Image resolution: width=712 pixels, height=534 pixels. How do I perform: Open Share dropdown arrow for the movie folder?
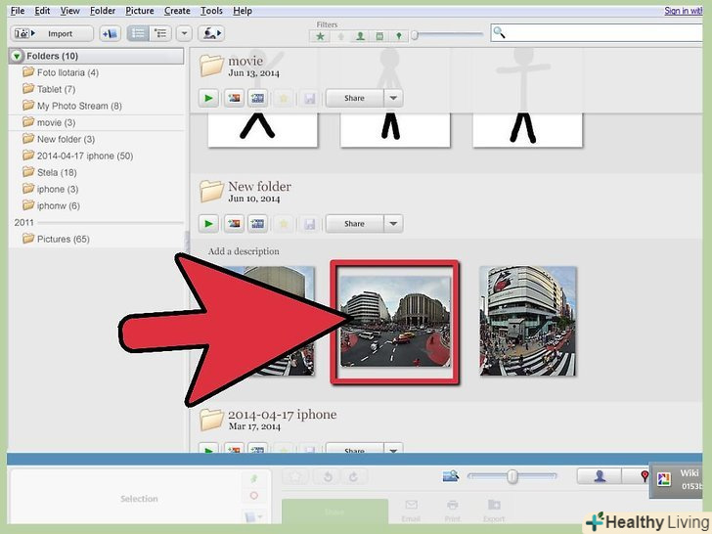(394, 98)
